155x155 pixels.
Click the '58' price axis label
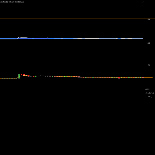[148, 20]
